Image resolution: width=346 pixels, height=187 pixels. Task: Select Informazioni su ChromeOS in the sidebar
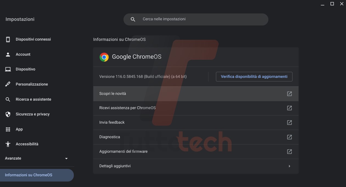tap(29, 175)
